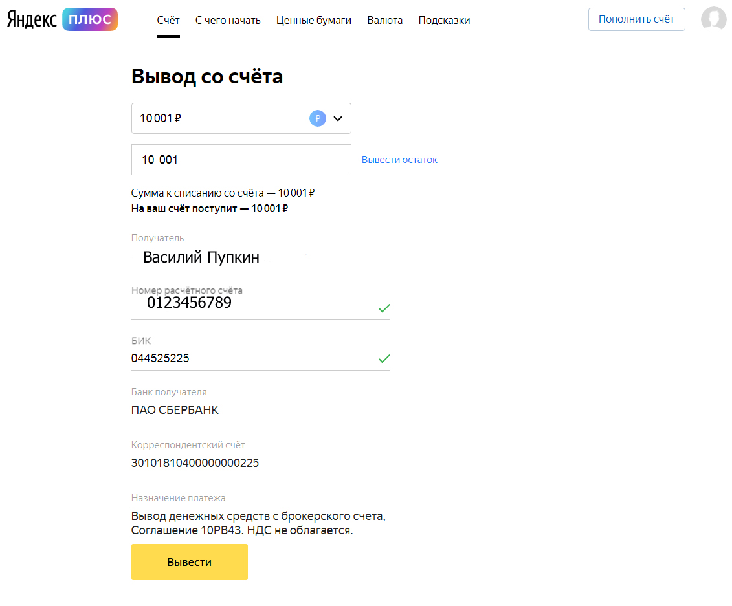The height and width of the screenshot is (606, 732).
Task: Open the Валюта tab
Action: [x=384, y=20]
